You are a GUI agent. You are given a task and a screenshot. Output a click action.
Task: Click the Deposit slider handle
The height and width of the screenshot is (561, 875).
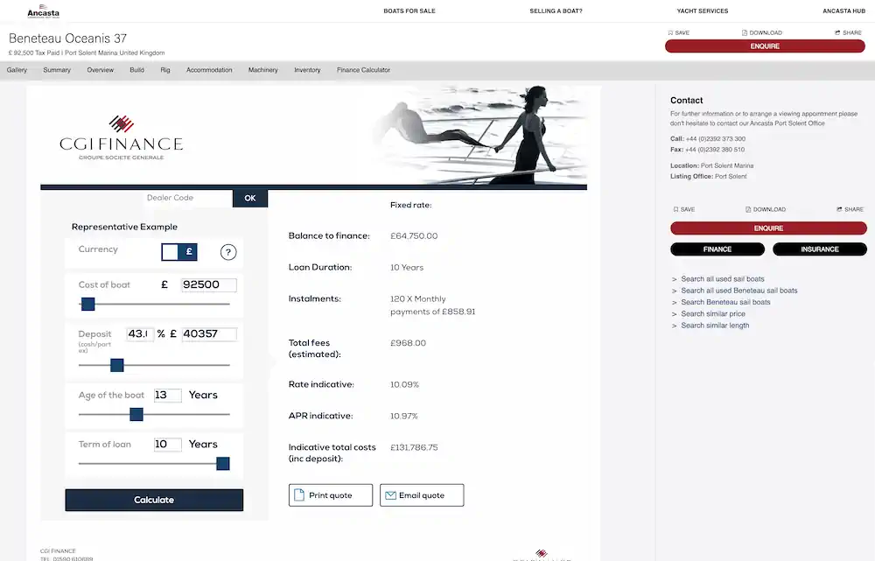coord(117,366)
